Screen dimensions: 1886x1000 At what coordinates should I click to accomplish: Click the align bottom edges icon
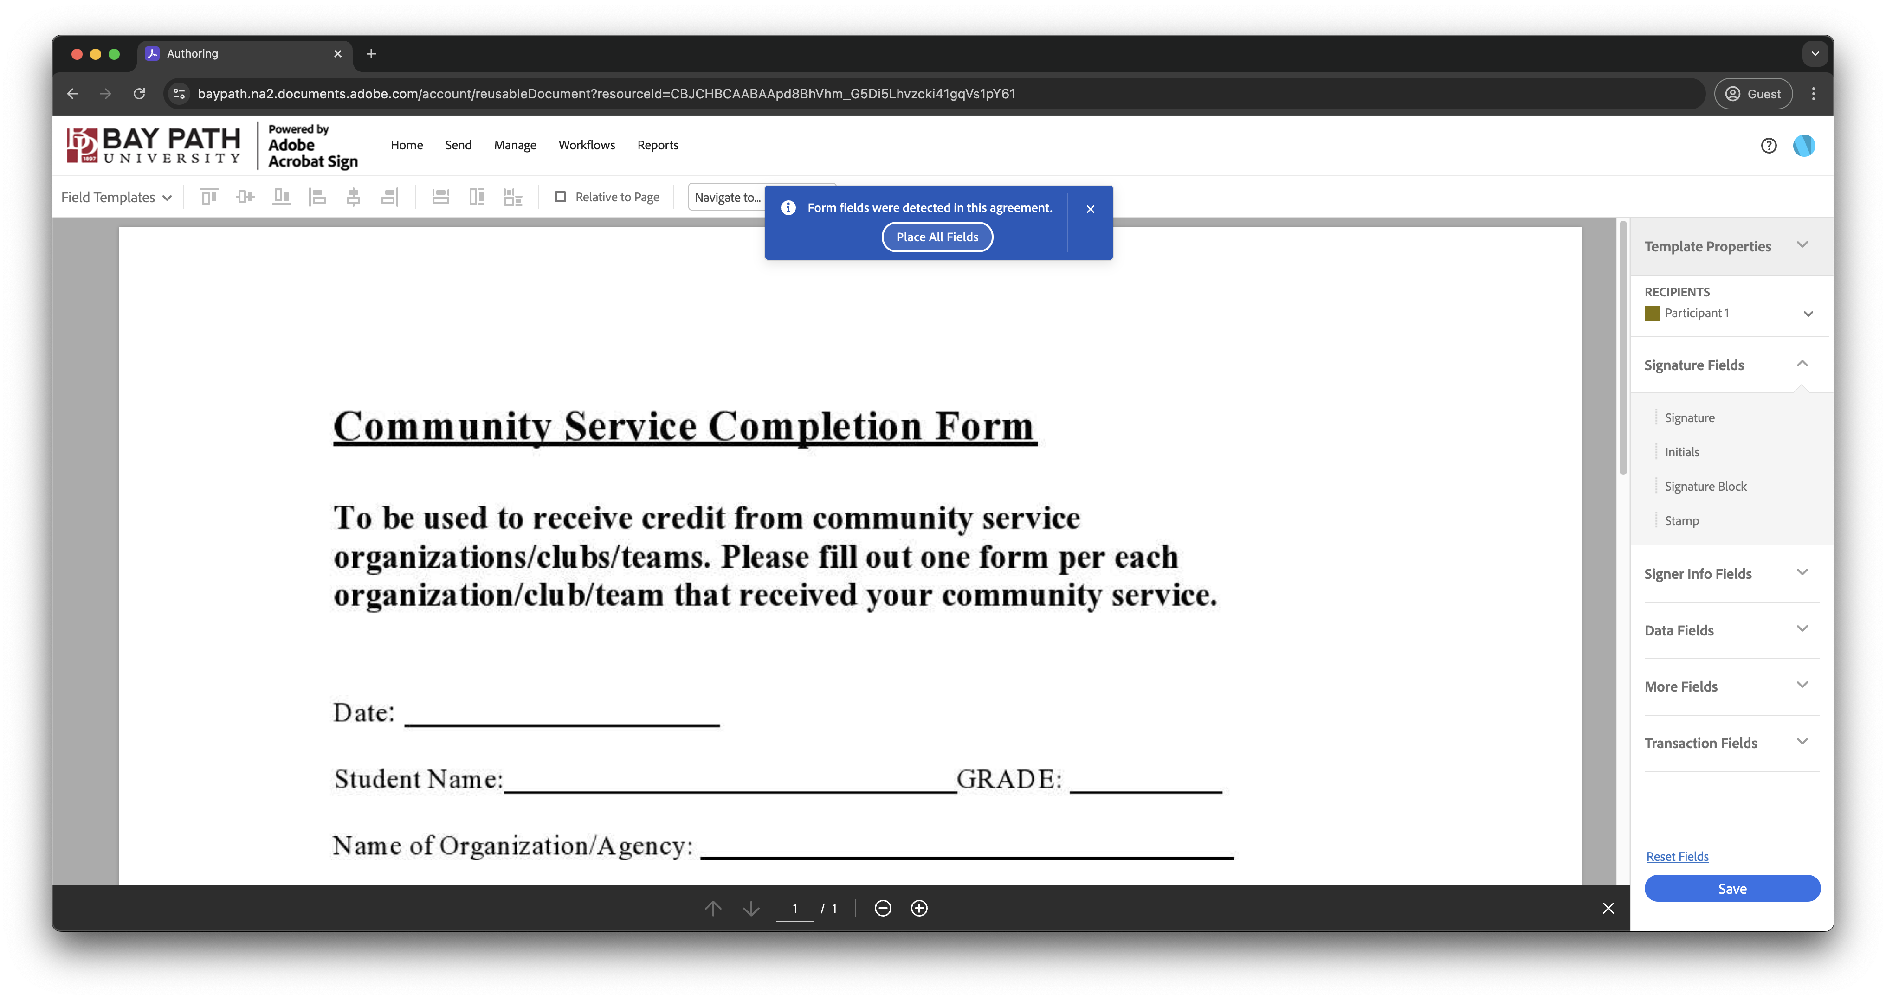pos(281,197)
